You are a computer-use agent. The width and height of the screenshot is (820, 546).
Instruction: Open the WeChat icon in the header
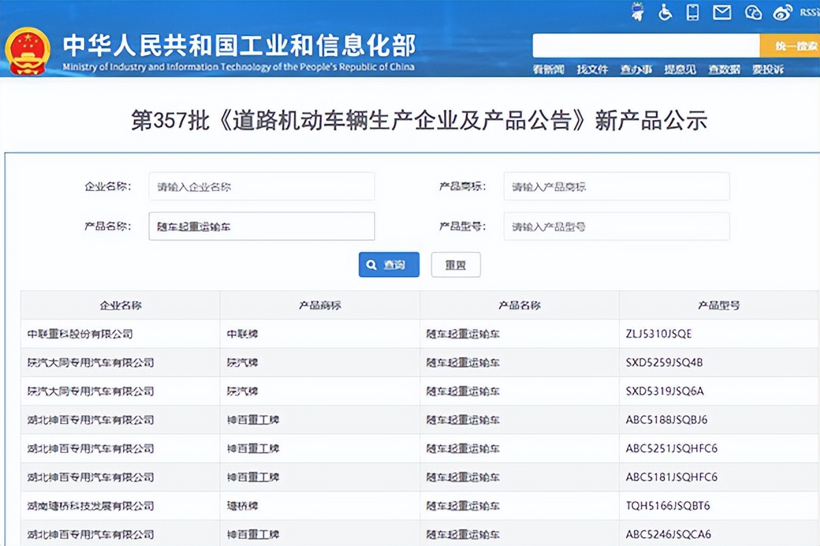[753, 12]
